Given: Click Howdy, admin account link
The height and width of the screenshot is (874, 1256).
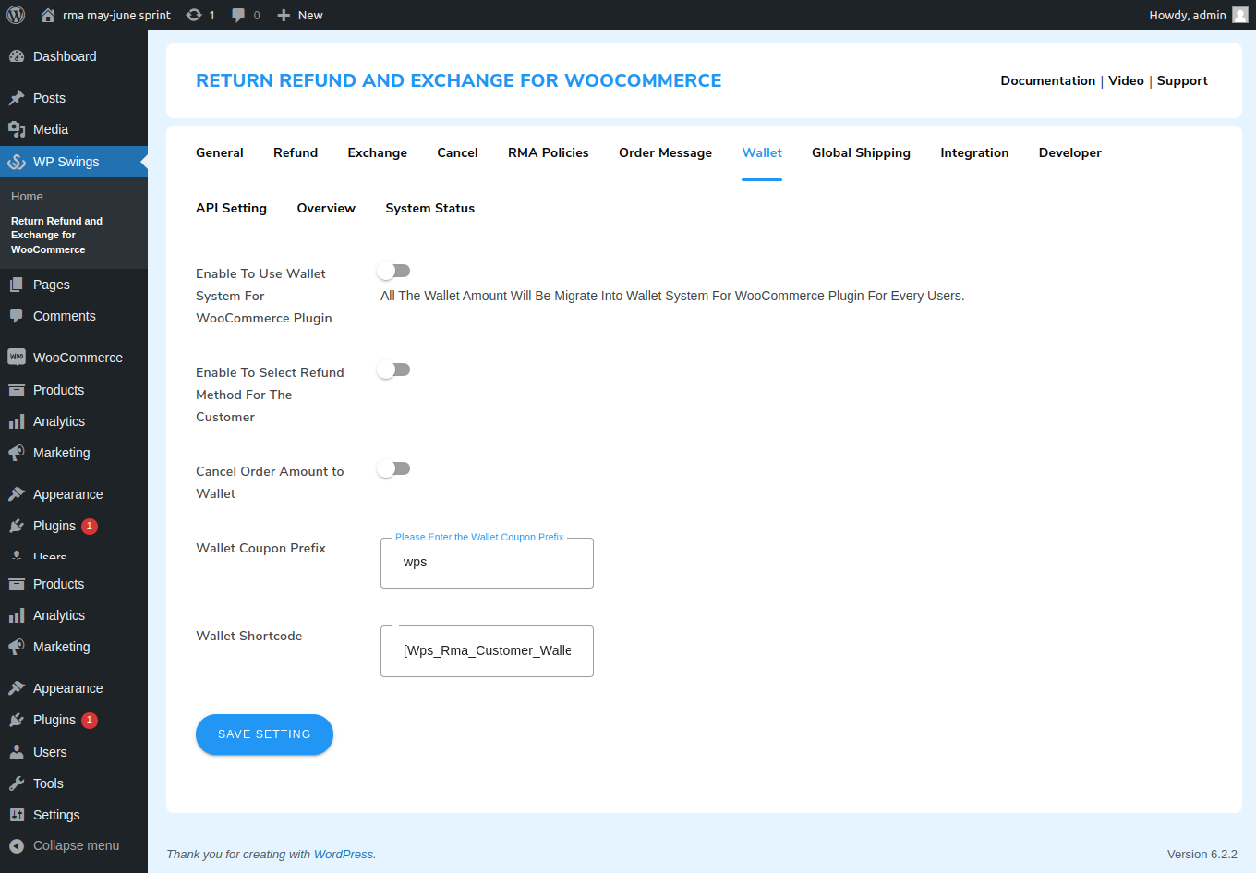Looking at the screenshot, I should [x=1198, y=15].
